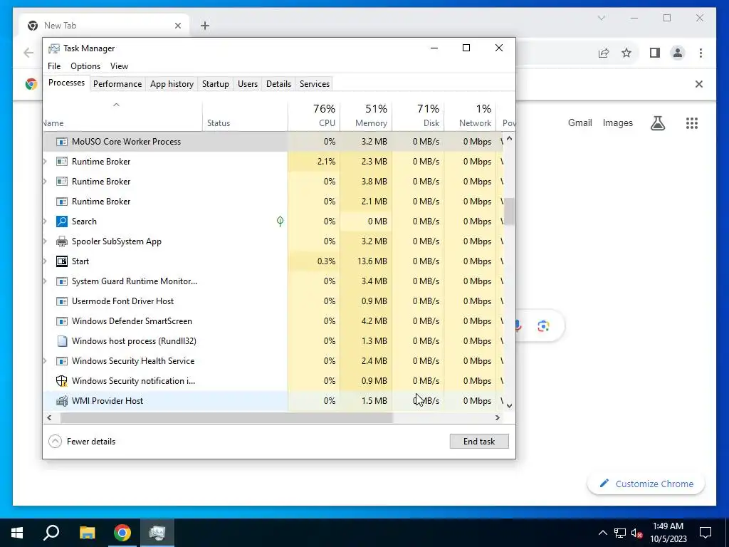This screenshot has height=547, width=729.
Task: Open Chrome tab search dropdown chevron
Action: 601,18
